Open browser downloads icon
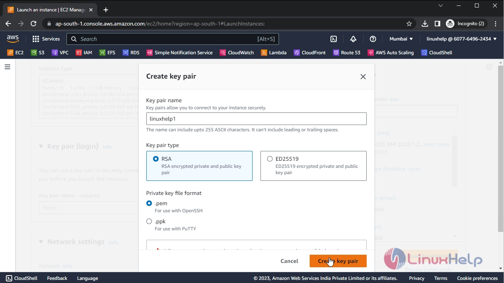Screen dimensions: 504x283 pyautogui.click(x=425, y=24)
